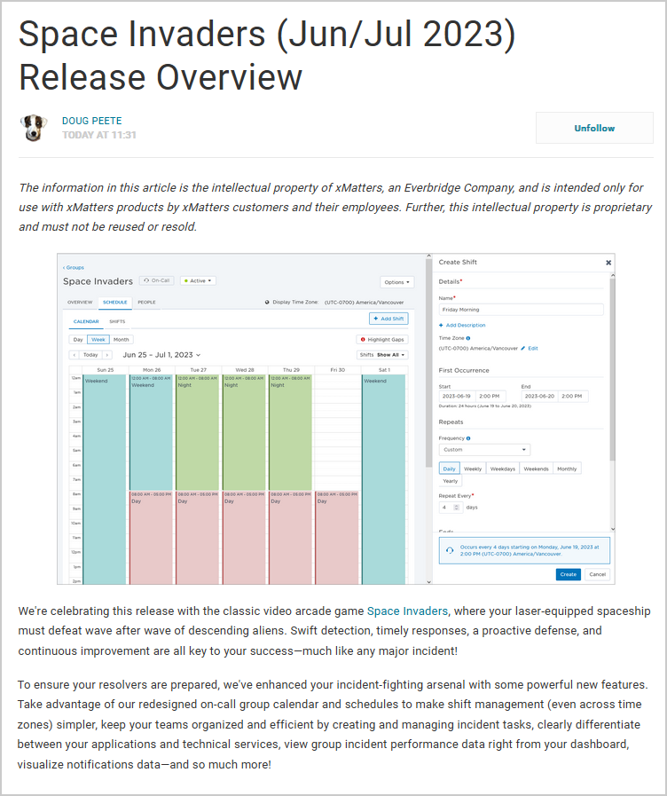The width and height of the screenshot is (667, 796).
Task: Go back via the Groups breadcrumb link
Action: [x=74, y=267]
